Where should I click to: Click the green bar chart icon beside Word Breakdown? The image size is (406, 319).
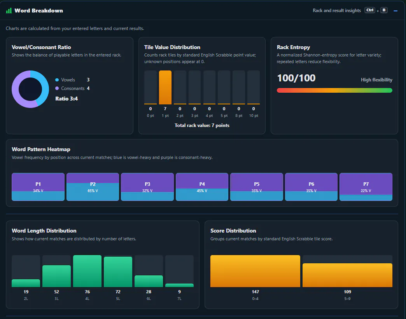click(9, 11)
